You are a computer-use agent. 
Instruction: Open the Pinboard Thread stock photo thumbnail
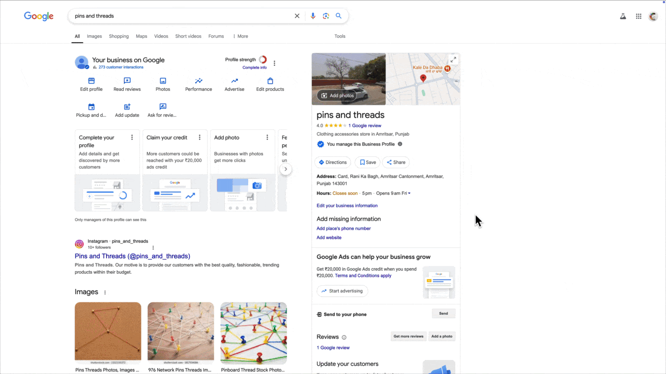[x=253, y=331]
